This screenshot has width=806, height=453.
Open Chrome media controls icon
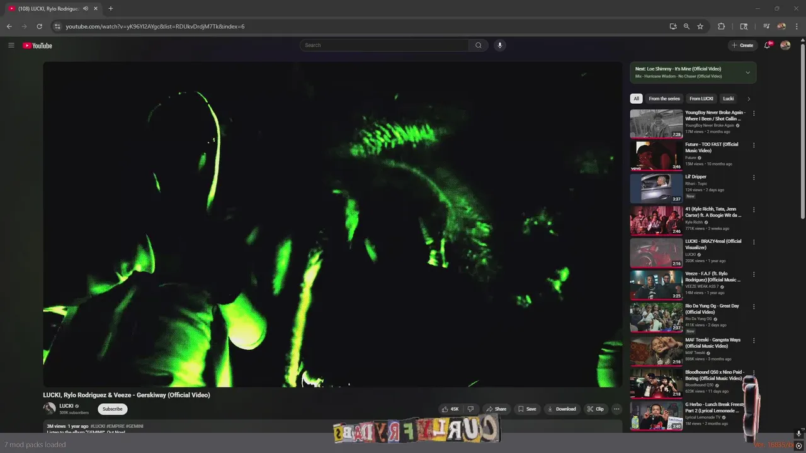(x=766, y=26)
